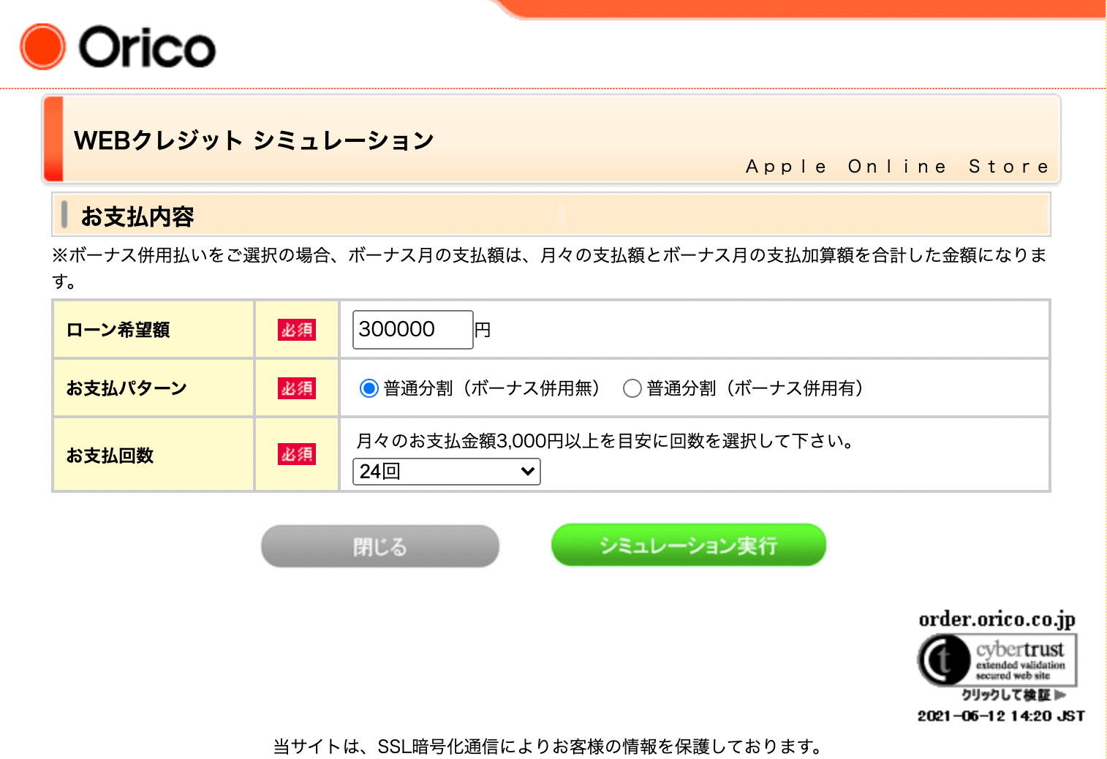
Task: Click the 必須 badge beside お支払パターン
Action: click(x=296, y=388)
